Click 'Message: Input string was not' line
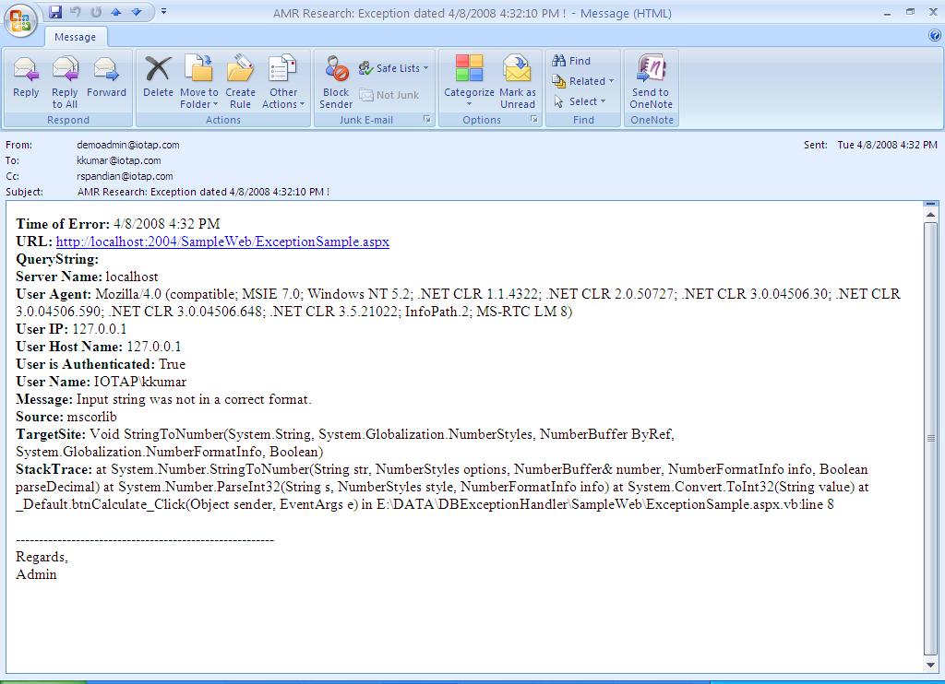The height and width of the screenshot is (684, 945). click(163, 399)
